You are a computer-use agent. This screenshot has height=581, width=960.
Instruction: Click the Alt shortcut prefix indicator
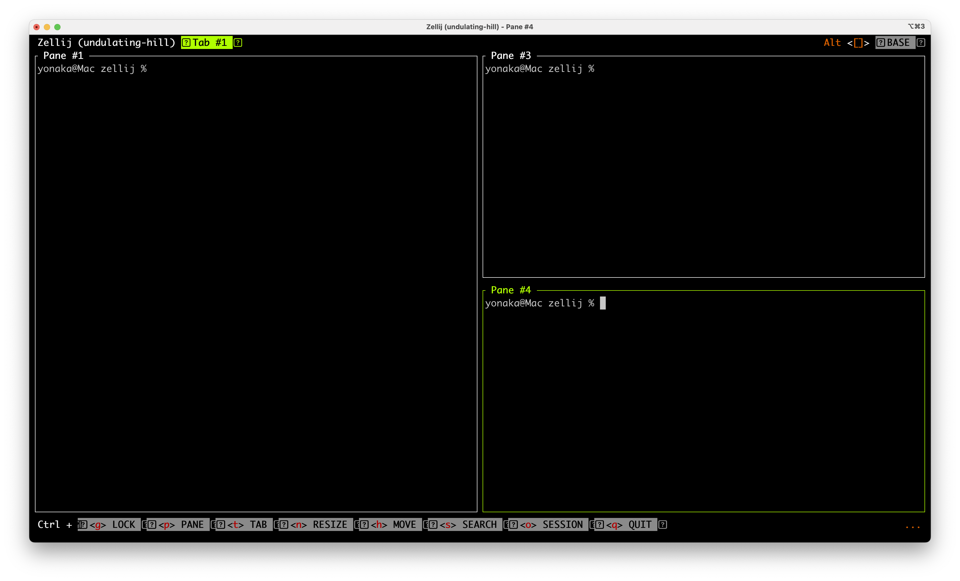pyautogui.click(x=832, y=42)
